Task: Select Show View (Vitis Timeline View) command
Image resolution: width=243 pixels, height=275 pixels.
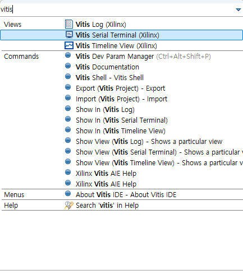Action: click(159, 163)
